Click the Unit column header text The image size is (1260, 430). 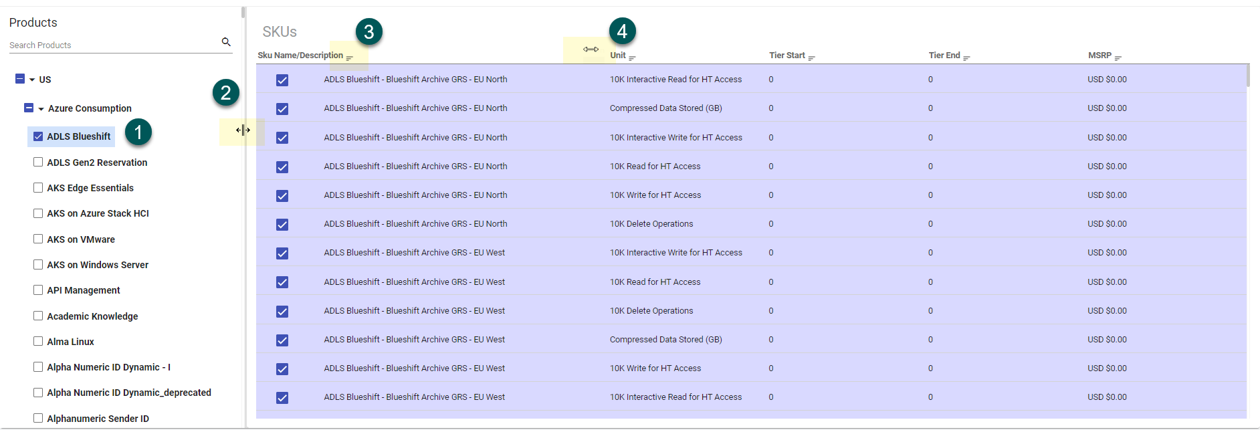tap(618, 56)
